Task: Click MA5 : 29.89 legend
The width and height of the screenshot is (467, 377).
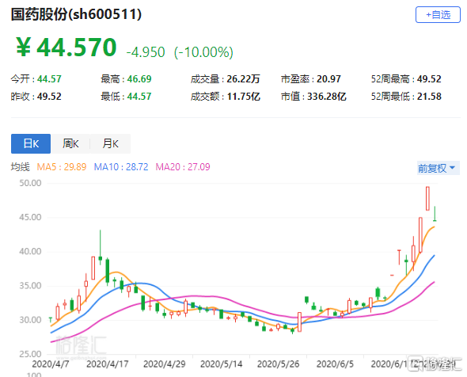Action: 62,166
